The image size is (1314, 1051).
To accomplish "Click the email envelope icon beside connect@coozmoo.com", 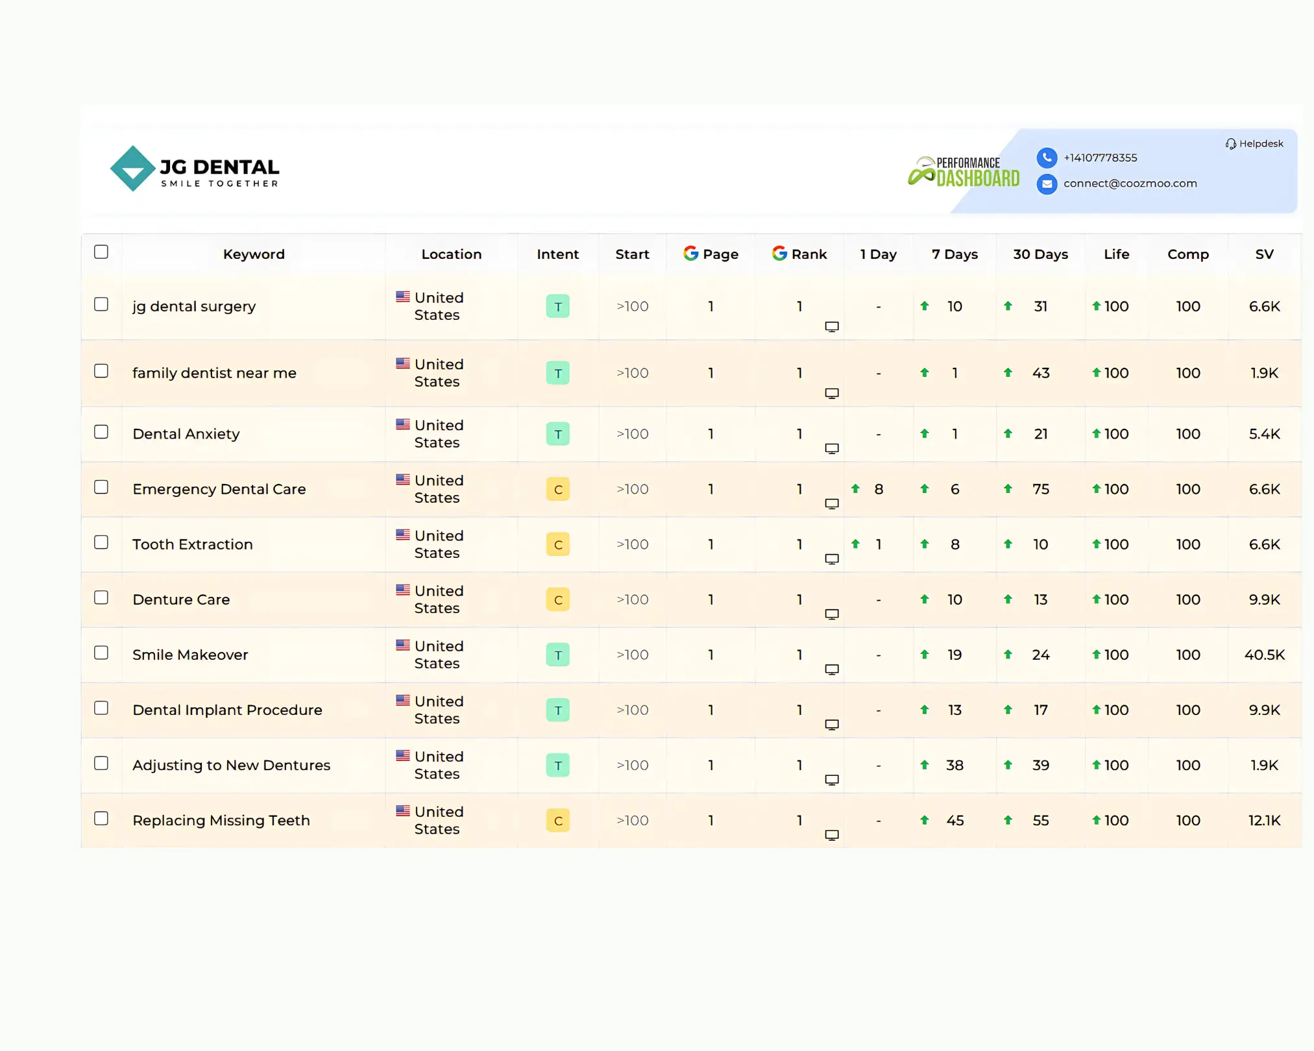I will pyautogui.click(x=1046, y=184).
